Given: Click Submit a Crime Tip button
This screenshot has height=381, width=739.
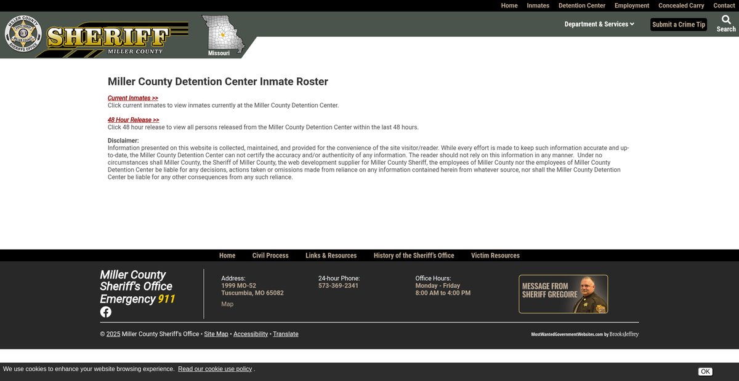Looking at the screenshot, I should tap(679, 25).
